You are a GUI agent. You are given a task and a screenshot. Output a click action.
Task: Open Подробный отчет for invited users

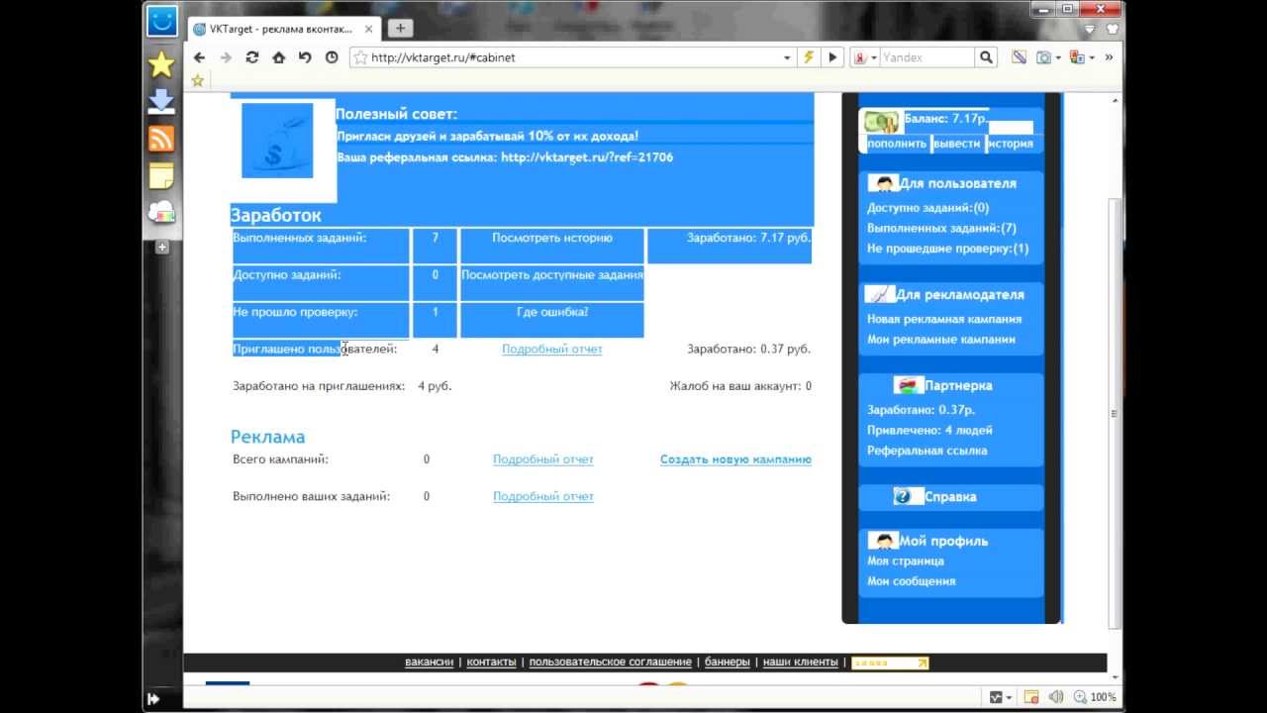click(552, 349)
